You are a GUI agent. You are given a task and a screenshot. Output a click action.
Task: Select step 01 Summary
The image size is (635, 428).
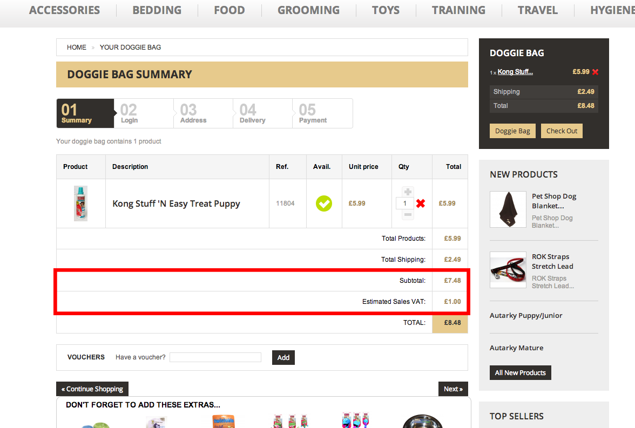tap(85, 113)
